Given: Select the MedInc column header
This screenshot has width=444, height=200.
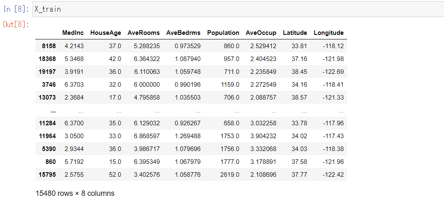Looking at the screenshot, I should click(73, 33).
